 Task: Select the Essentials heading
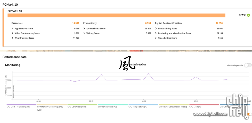click(17, 23)
